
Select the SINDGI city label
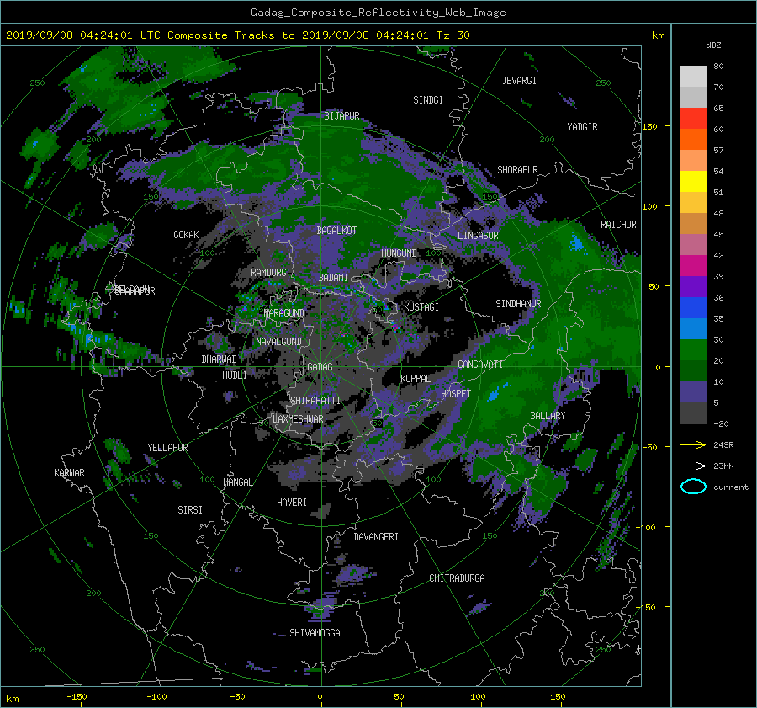pyautogui.click(x=428, y=100)
